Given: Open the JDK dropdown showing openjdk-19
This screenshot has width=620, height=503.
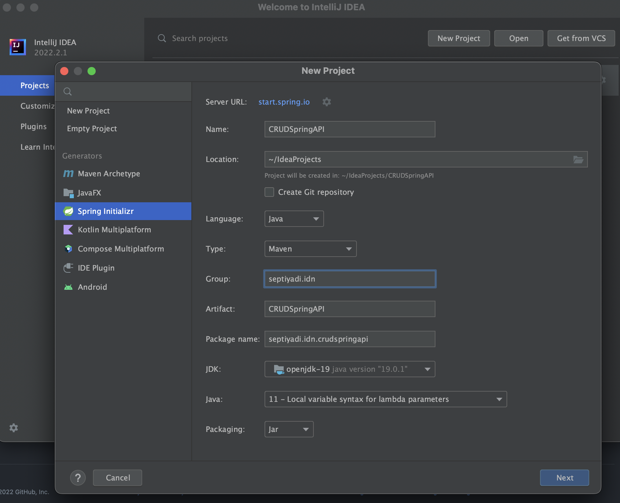Looking at the screenshot, I should tap(350, 369).
